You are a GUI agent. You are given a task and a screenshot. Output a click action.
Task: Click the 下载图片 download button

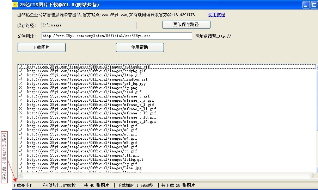point(42,47)
